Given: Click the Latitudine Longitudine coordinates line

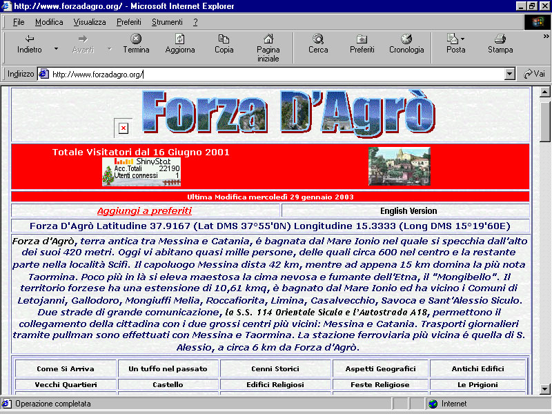Looking at the screenshot, I should [270, 226].
